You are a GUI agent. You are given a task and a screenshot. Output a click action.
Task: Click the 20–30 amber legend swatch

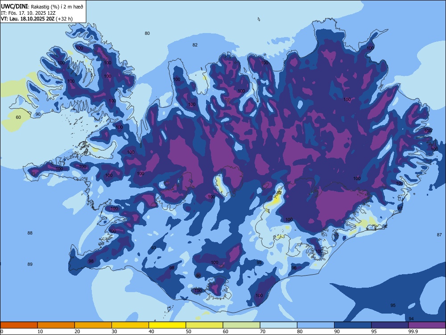click(93, 325)
